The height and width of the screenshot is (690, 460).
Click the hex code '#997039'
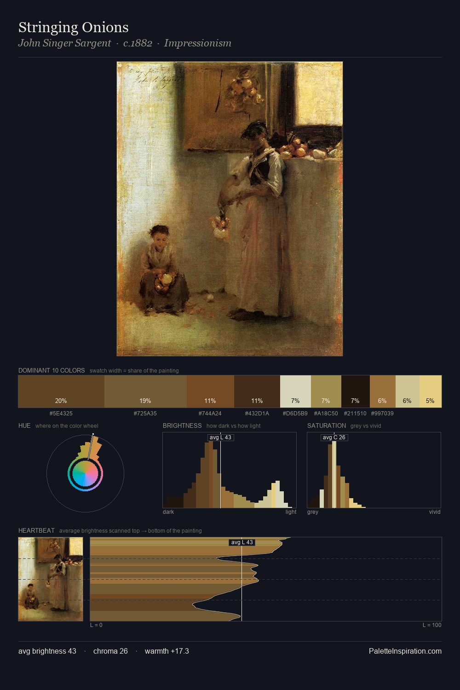tap(383, 414)
